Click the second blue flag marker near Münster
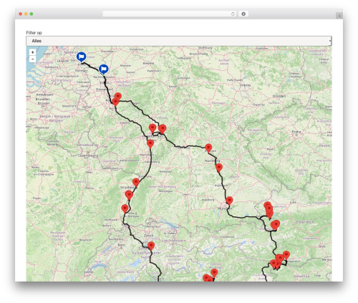The width and height of the screenshot is (358, 303). 104,69
